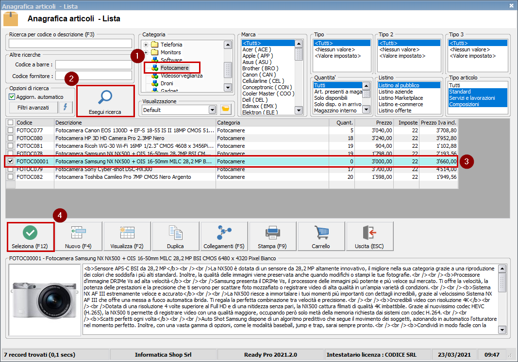Select Canon ( CAN ) in the Marca list
Screen dimensions: 518x362
coord(259,75)
